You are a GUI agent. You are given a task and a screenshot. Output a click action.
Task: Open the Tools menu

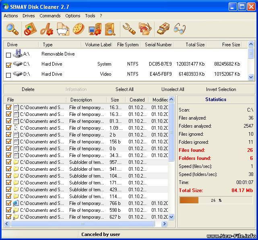pos(90,16)
